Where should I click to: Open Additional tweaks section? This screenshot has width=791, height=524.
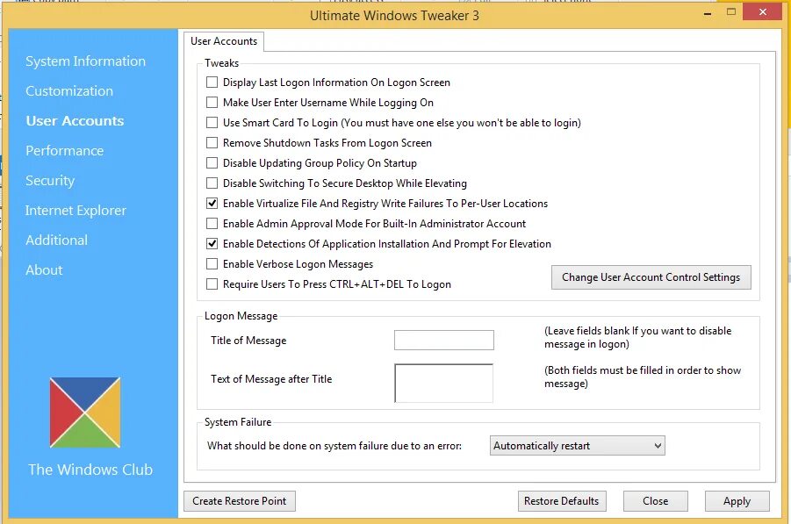point(56,240)
